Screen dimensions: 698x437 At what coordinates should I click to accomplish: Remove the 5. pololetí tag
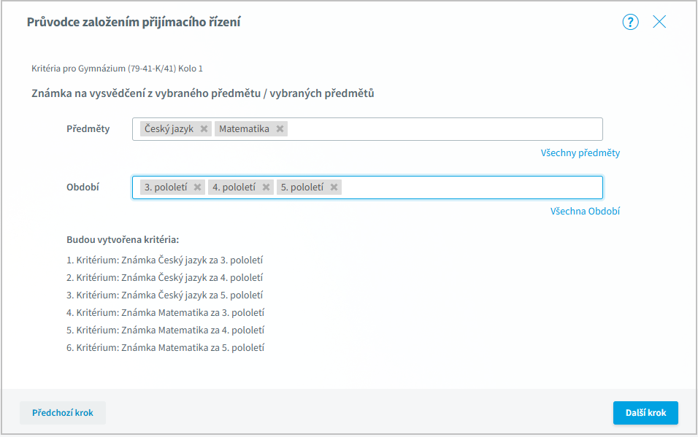[x=334, y=187]
